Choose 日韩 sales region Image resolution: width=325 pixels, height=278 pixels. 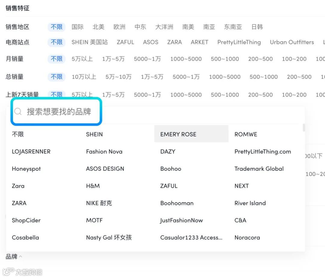click(257, 27)
